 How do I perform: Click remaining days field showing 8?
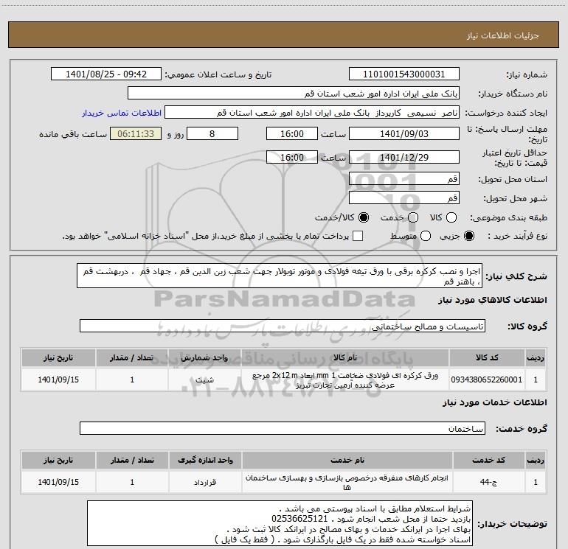tap(212, 133)
